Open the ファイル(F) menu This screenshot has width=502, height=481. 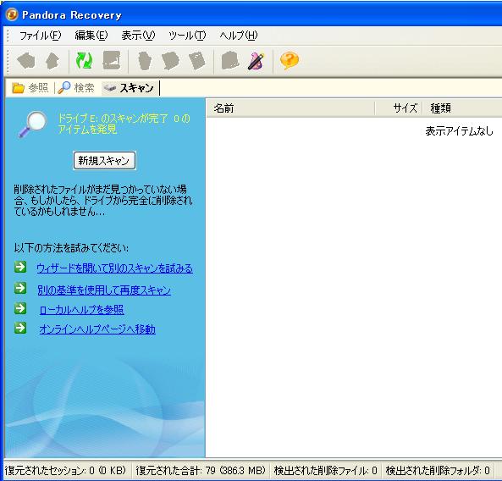click(x=41, y=36)
